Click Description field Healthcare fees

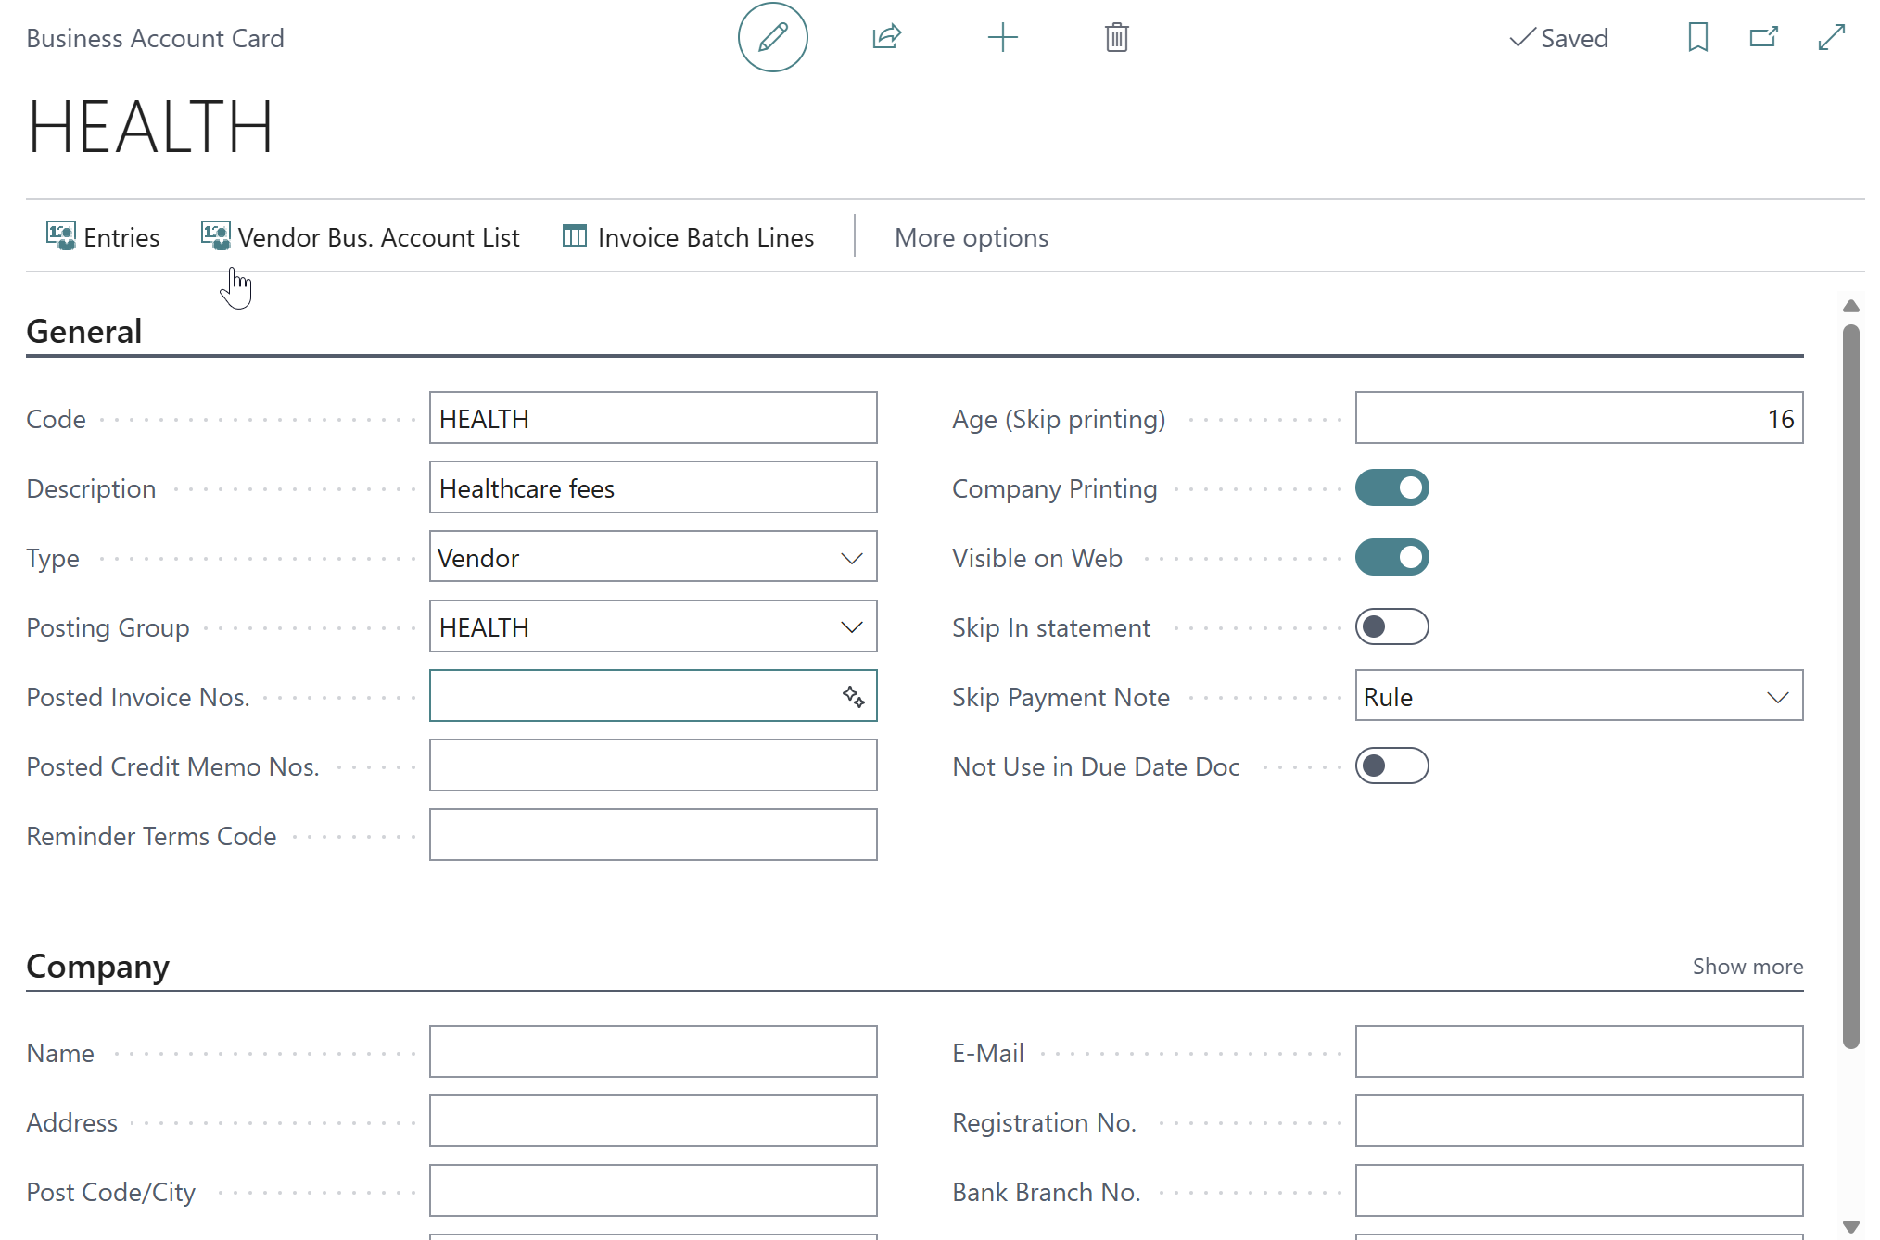654,487
